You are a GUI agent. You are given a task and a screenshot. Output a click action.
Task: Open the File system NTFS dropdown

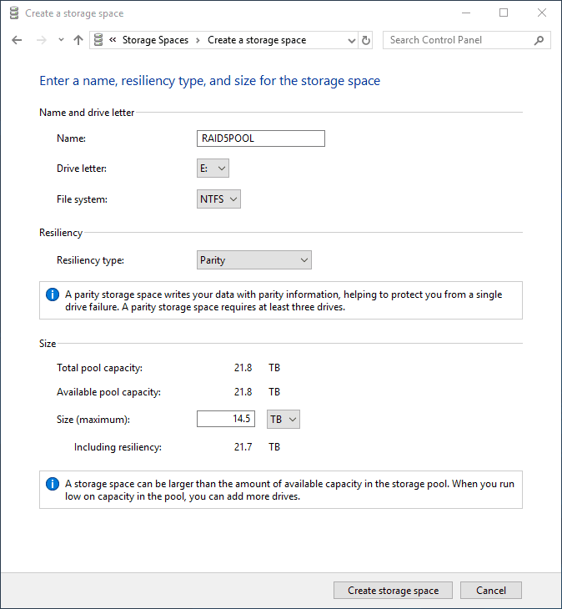tap(218, 199)
